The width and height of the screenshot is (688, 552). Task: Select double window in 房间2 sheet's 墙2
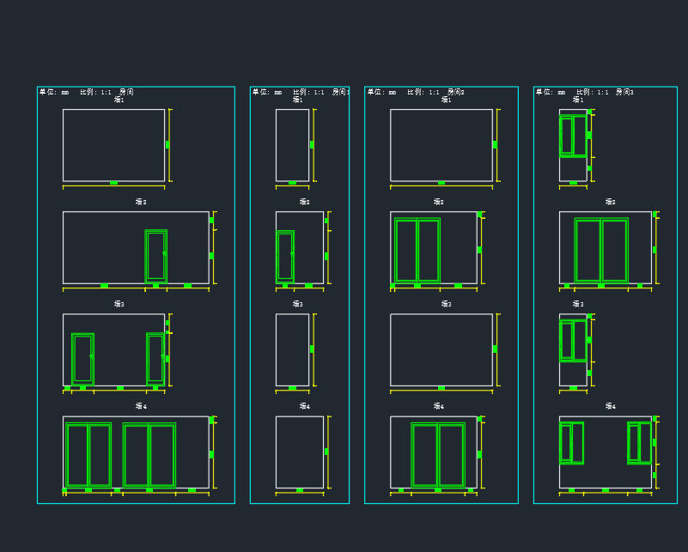coord(417,250)
